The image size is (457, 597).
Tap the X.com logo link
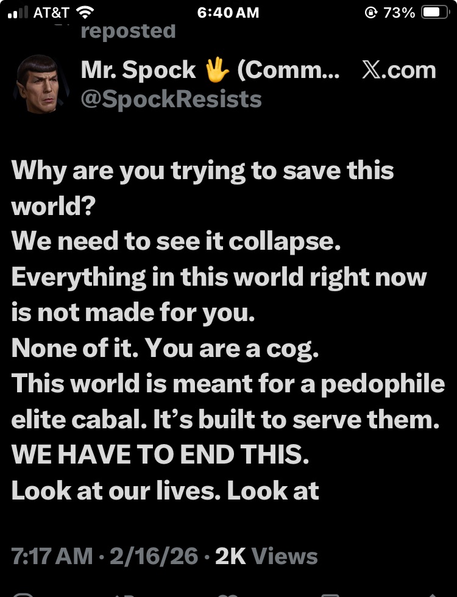pos(399,71)
